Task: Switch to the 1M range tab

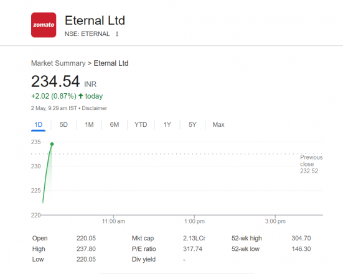Action: tap(89, 125)
